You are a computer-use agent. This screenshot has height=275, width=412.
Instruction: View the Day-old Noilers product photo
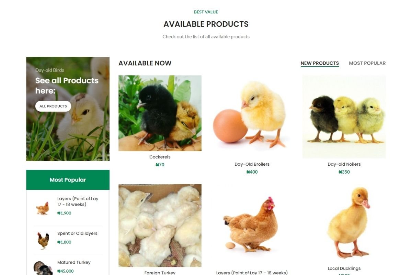point(344,117)
